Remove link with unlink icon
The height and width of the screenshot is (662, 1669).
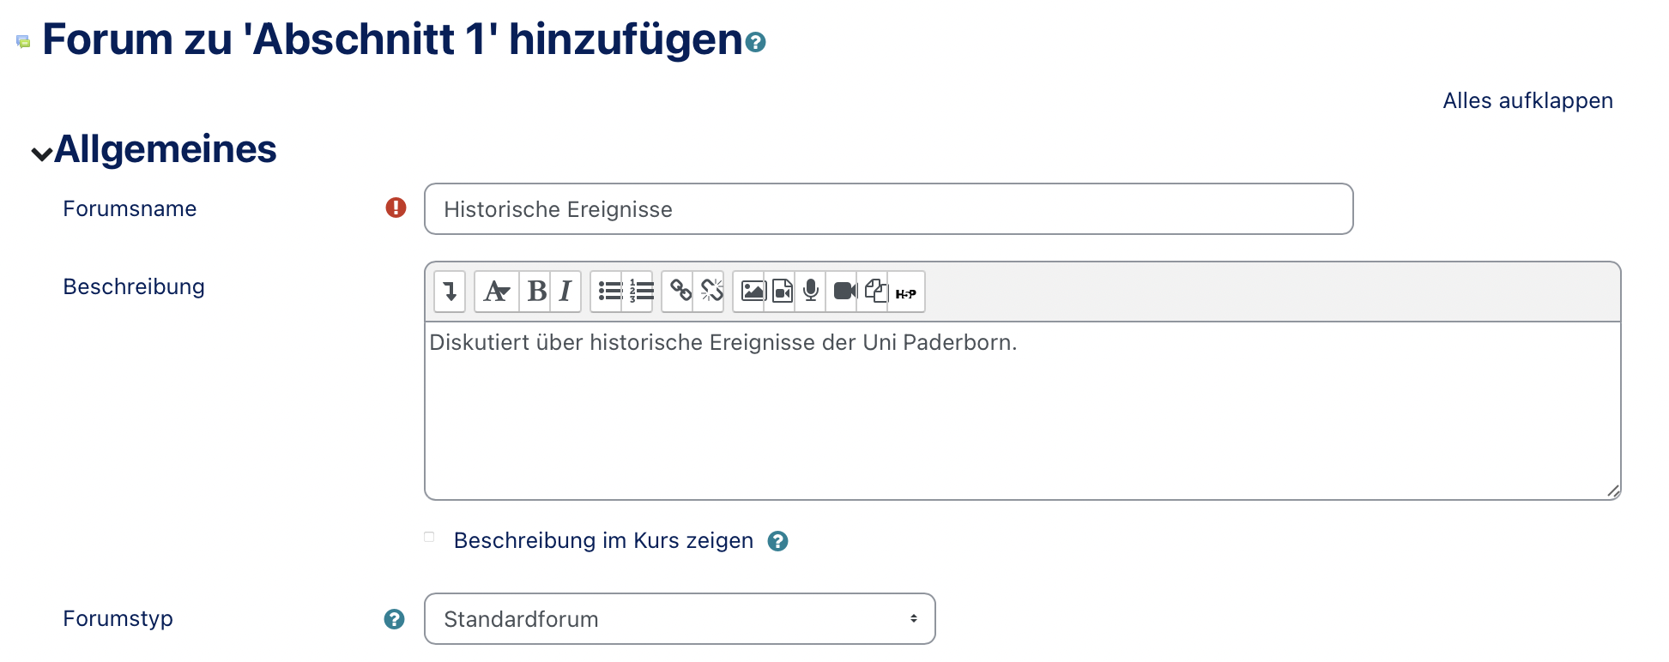click(x=711, y=292)
